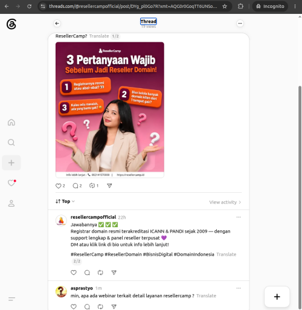
Task: Click the address bar URL
Action: pos(133,7)
